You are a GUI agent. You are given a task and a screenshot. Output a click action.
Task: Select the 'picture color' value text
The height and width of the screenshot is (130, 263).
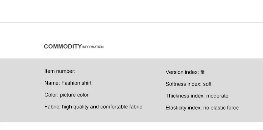(x=74, y=95)
